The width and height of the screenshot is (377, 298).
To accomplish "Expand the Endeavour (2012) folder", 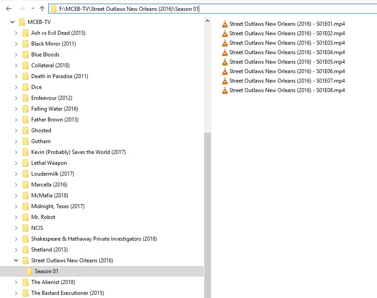I will [16, 98].
